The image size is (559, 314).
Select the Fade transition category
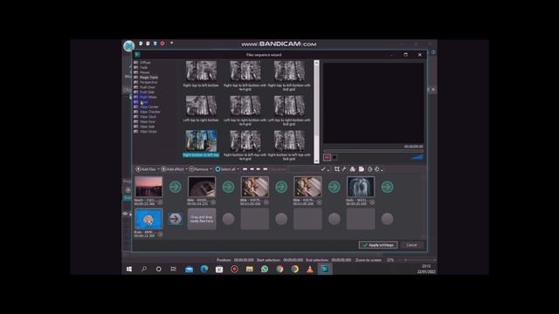[x=141, y=67]
